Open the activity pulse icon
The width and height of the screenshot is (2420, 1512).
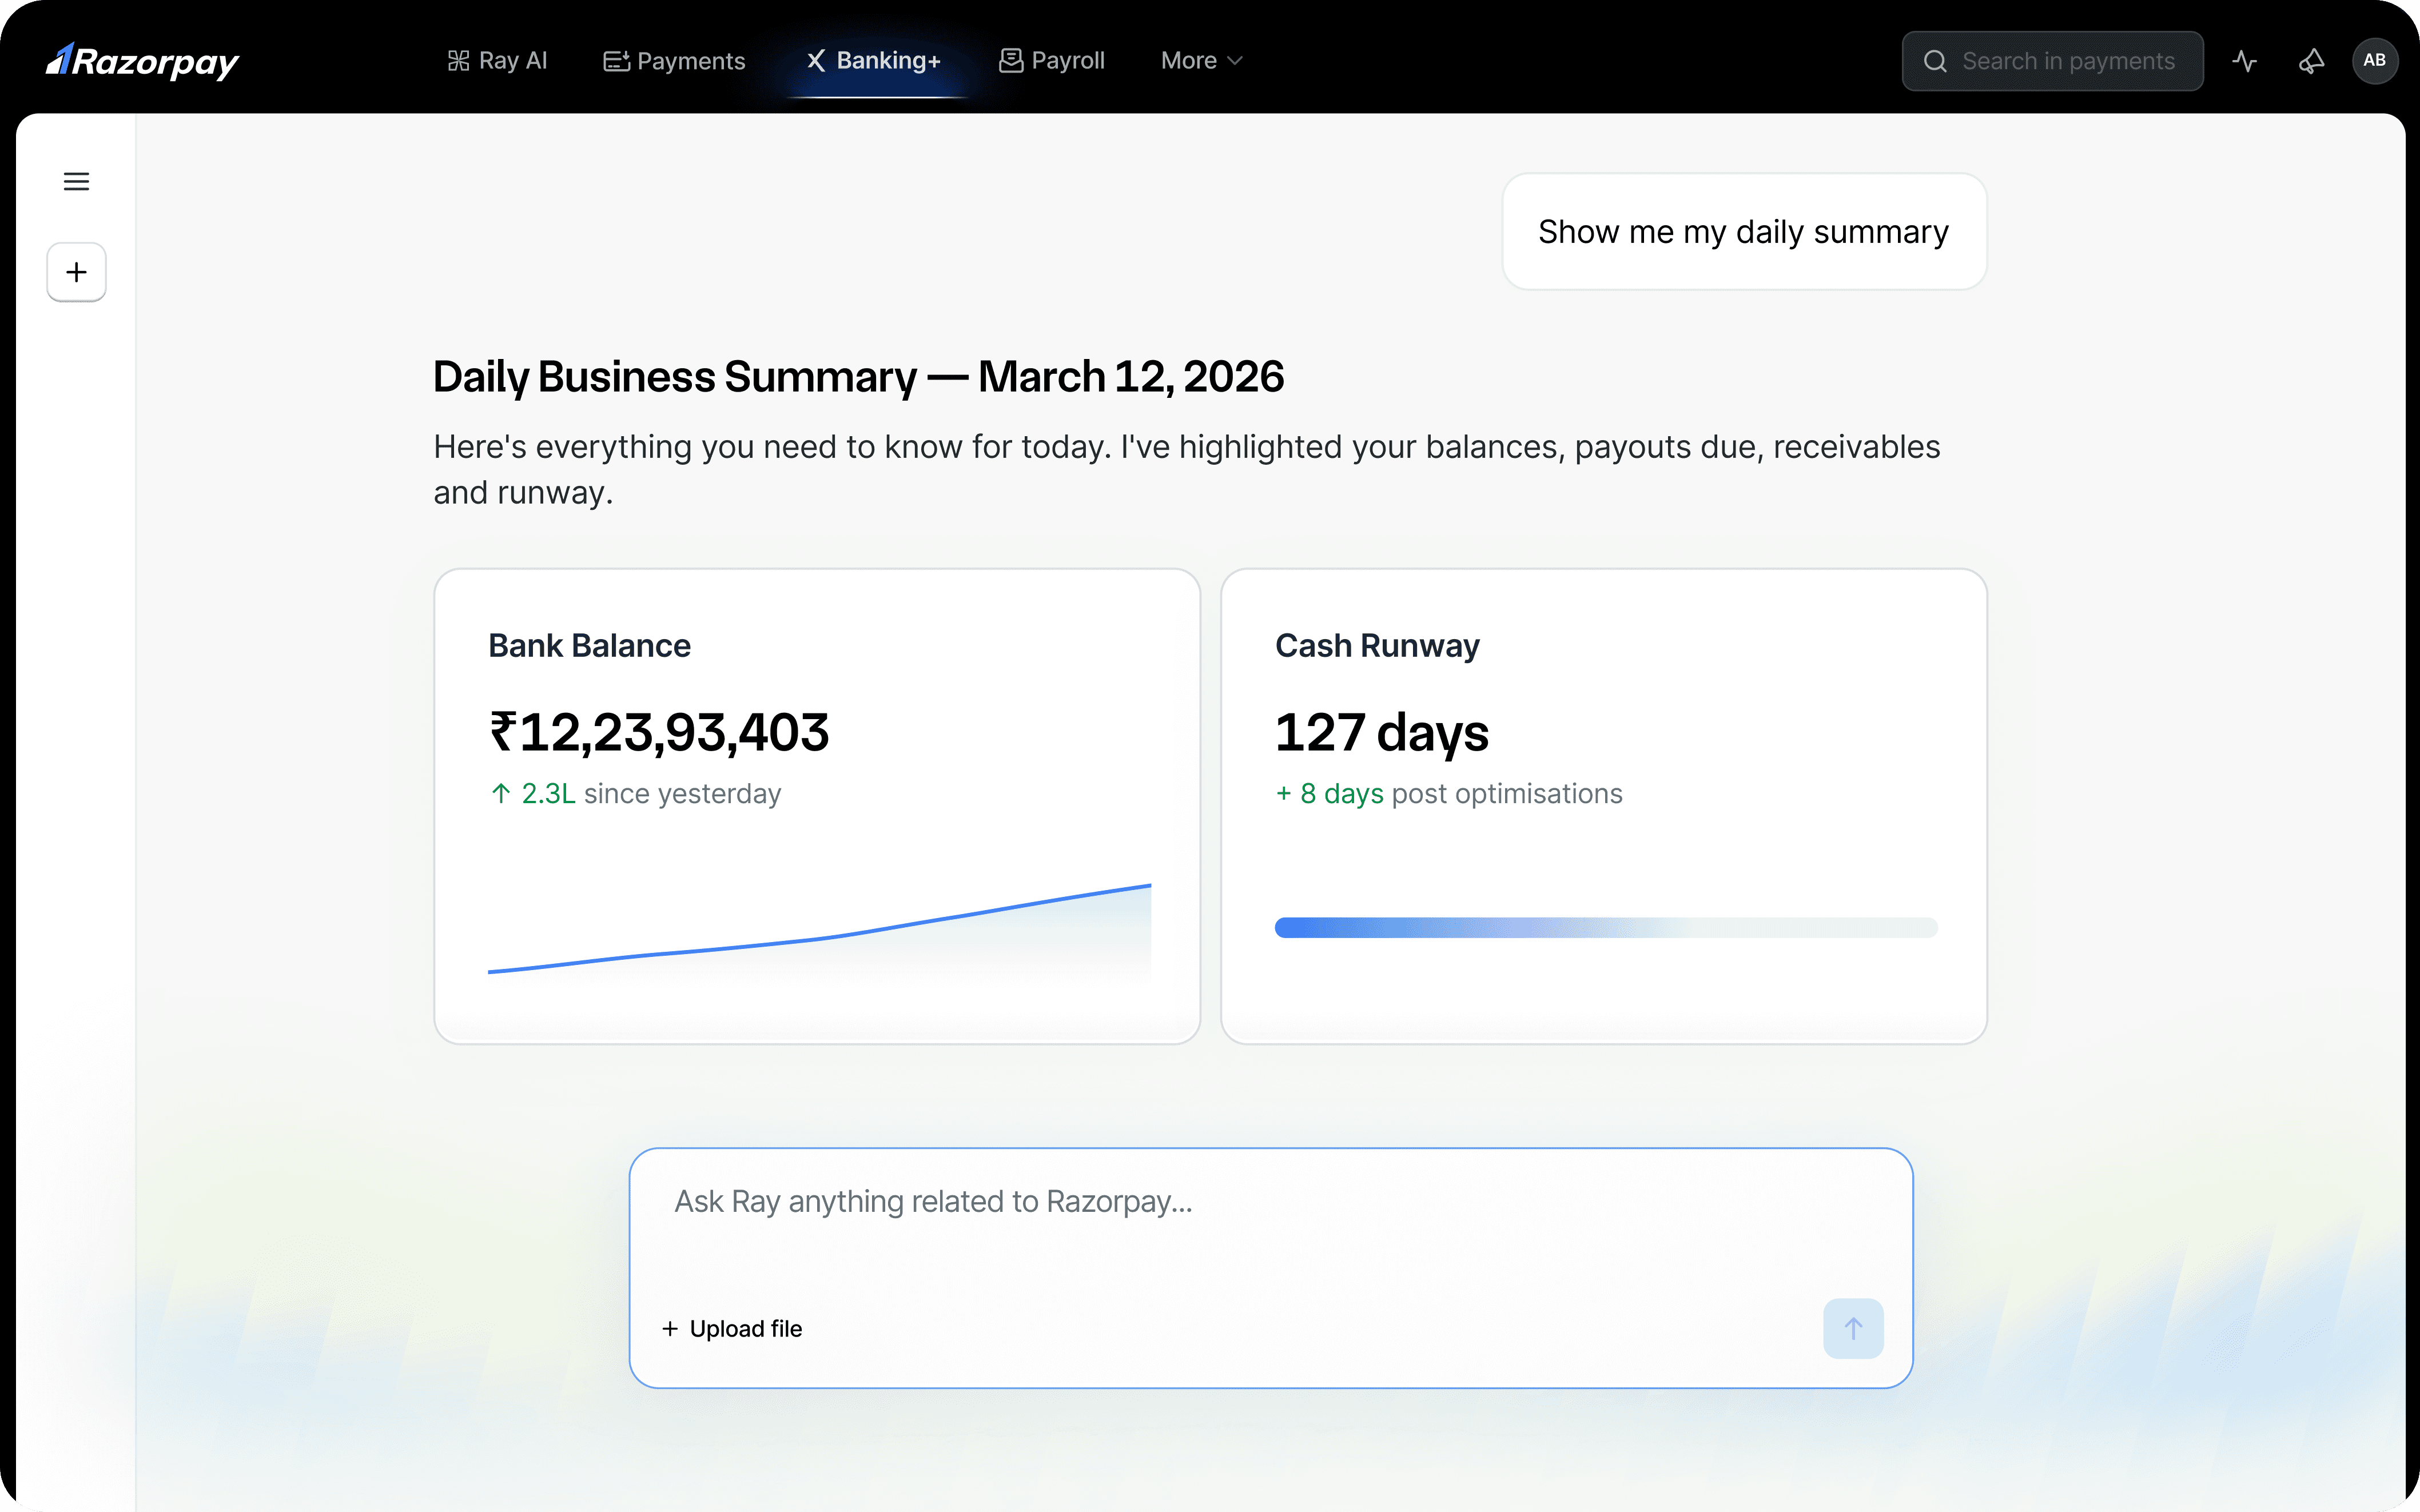2244,61
